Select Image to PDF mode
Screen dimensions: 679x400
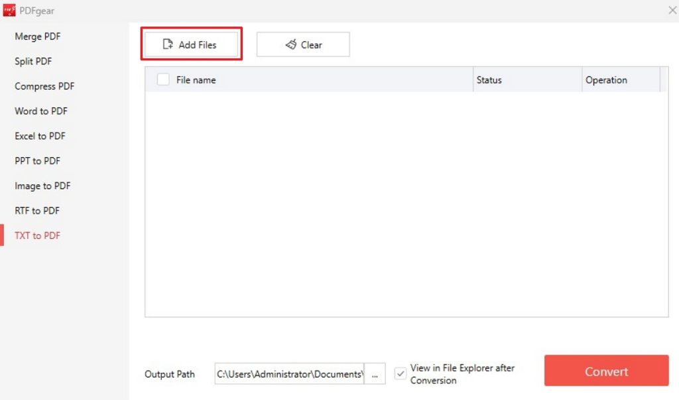(42, 186)
